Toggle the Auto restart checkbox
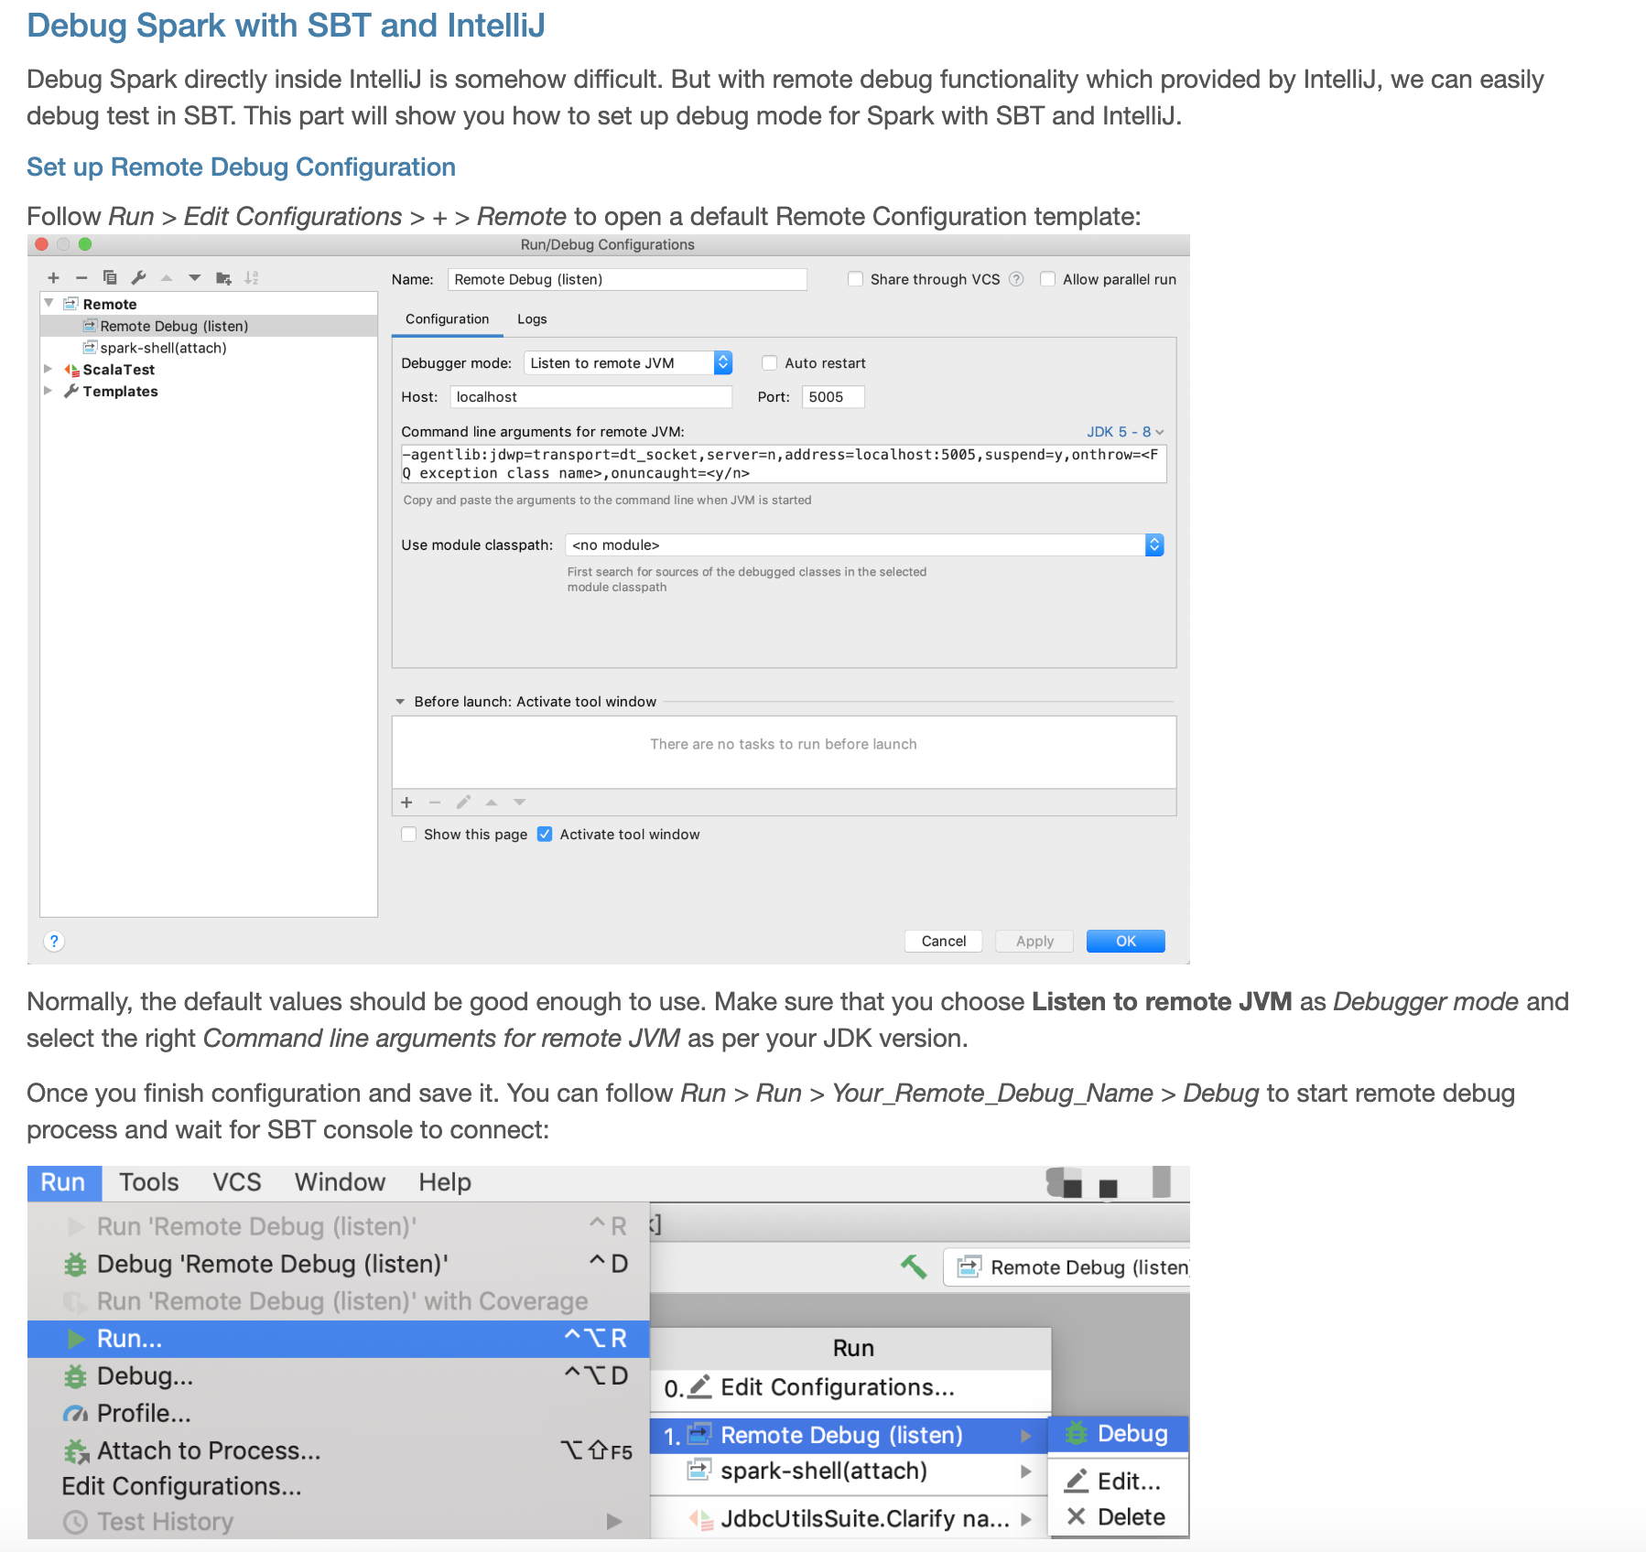 770,363
